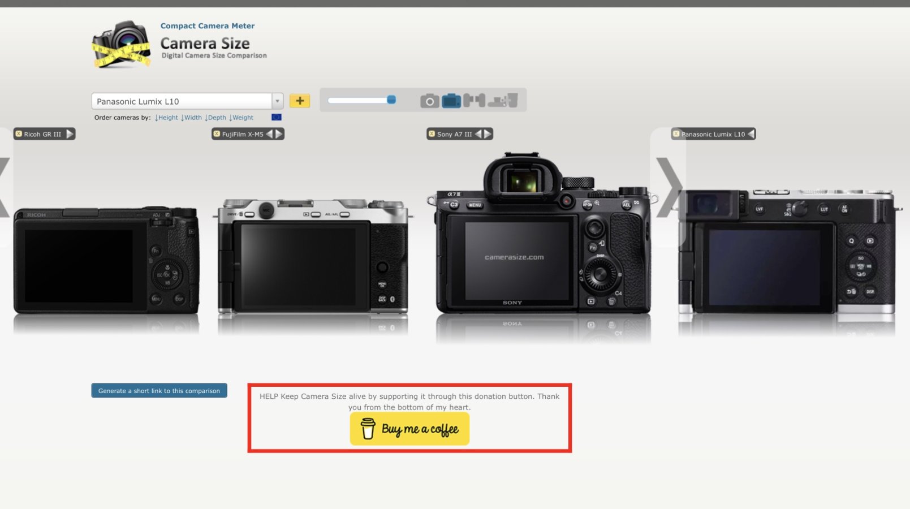910x509 pixels.
Task: Click the Ricoh GR III label text
Action: click(42, 135)
